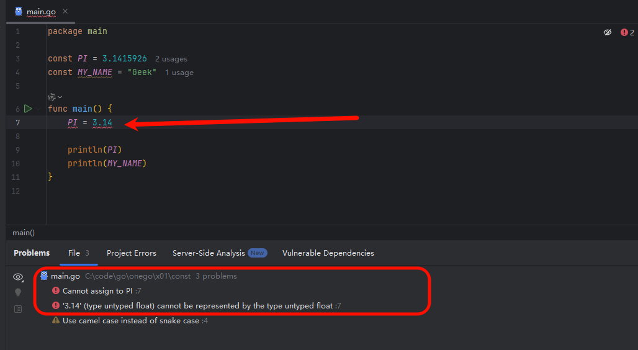
Task: Close the main.go editor tab
Action: [65, 11]
